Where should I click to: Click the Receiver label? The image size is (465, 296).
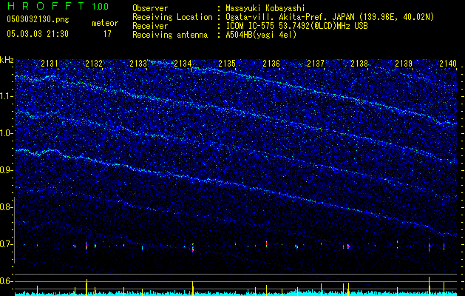[150, 26]
